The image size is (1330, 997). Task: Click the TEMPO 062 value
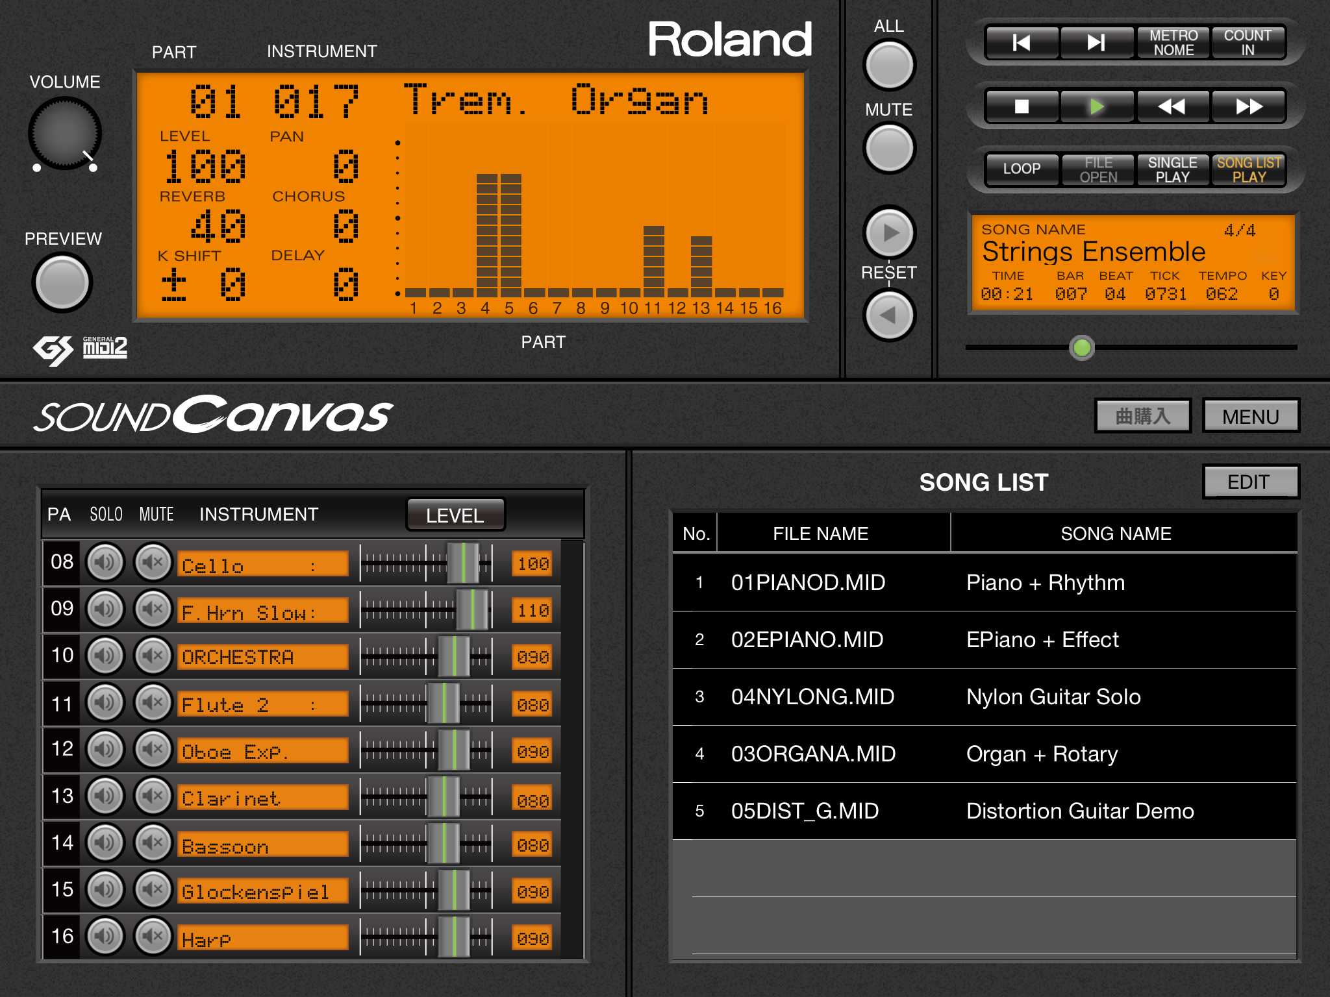click(x=1222, y=294)
